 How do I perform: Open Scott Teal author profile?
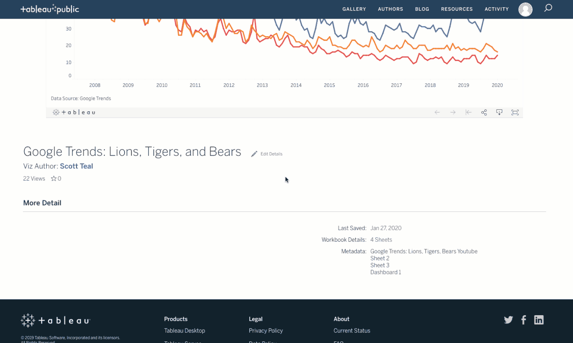(x=76, y=166)
